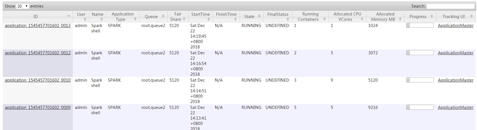
Task: Sort table by StartTime column
Action: (x=201, y=17)
